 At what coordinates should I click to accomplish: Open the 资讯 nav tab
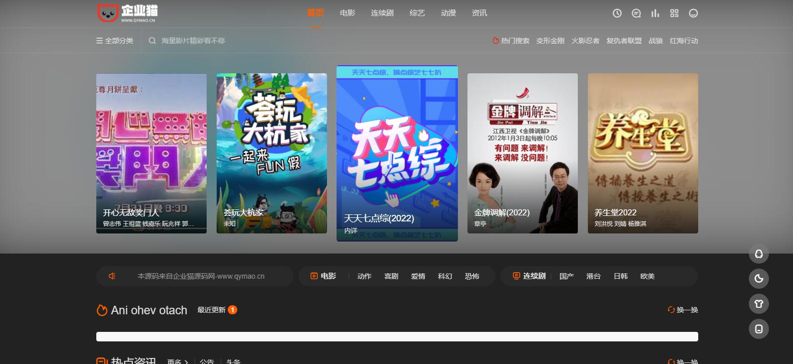click(480, 13)
